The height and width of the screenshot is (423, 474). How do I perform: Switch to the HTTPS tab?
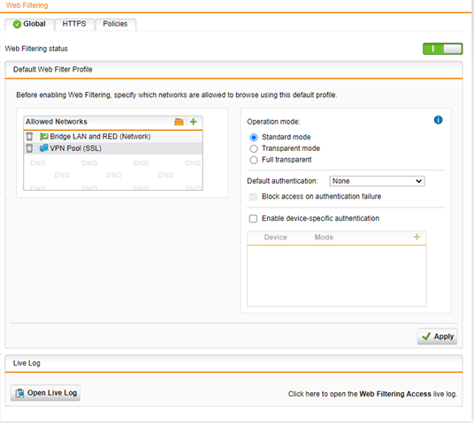click(74, 24)
